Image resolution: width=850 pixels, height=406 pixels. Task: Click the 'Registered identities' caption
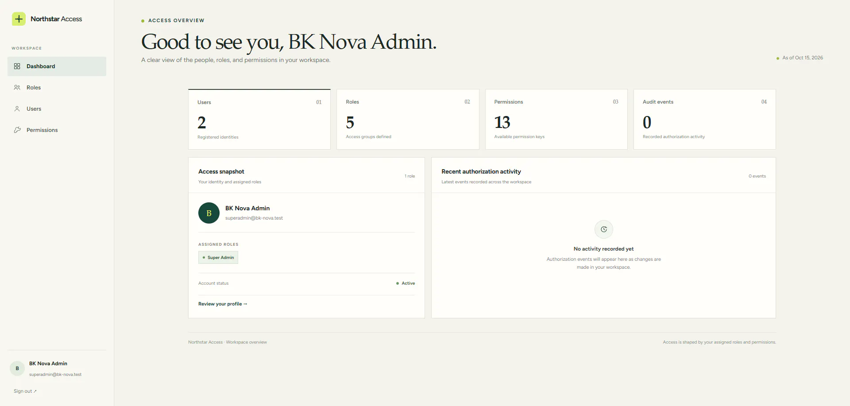pyautogui.click(x=218, y=137)
